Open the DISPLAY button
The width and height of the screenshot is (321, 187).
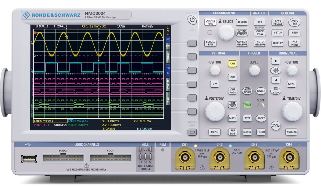278,43
